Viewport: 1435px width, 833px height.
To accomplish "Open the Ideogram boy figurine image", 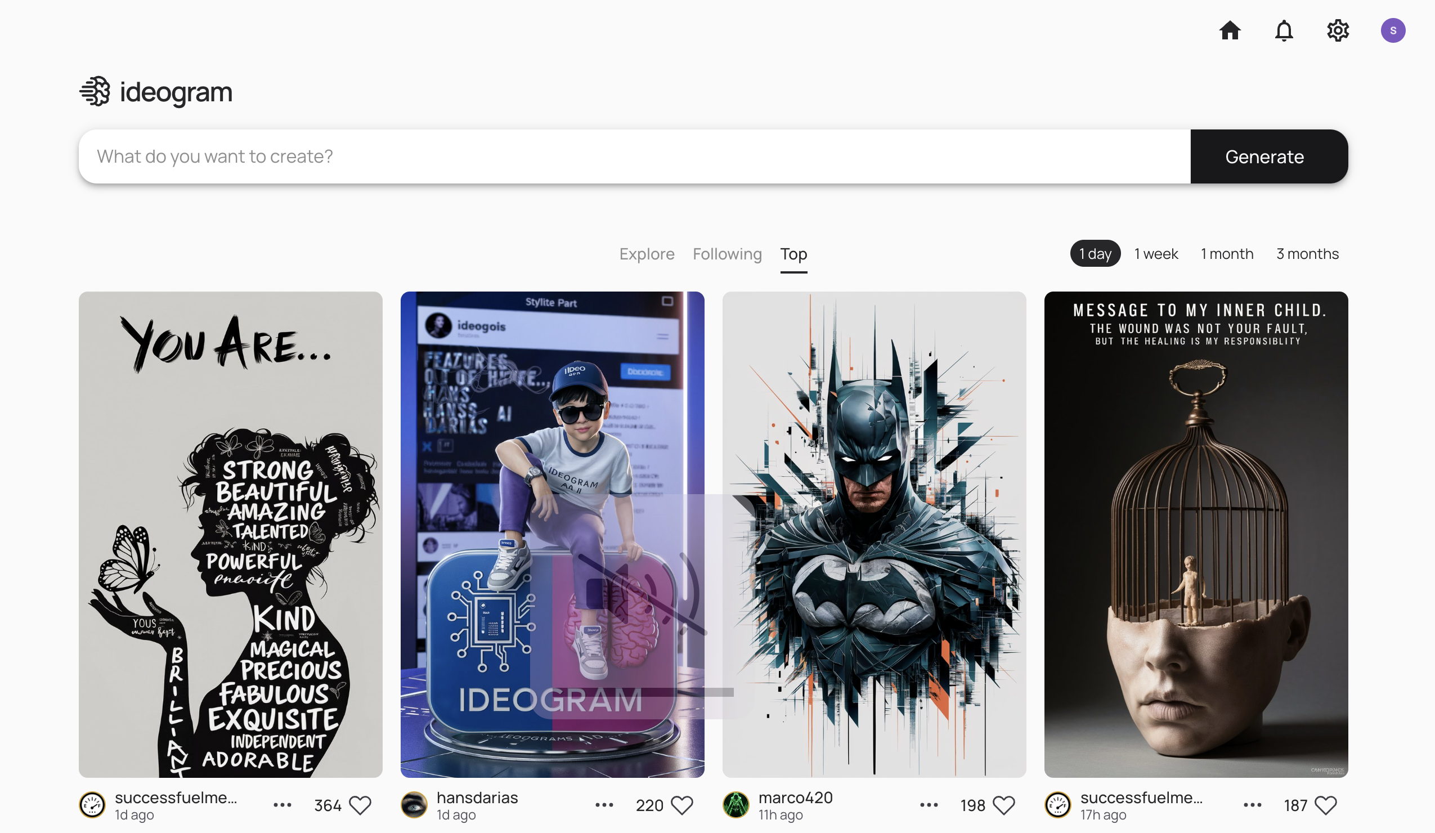I will click(553, 535).
